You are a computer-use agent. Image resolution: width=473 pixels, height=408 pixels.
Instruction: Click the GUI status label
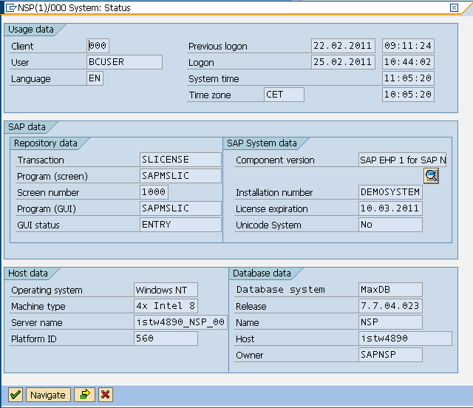coord(38,225)
